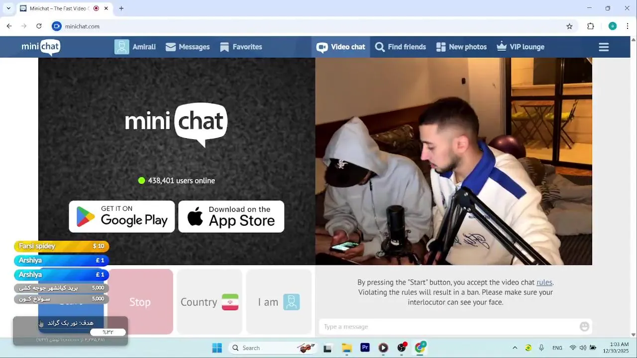The height and width of the screenshot is (358, 637).
Task: Open the Country selector with Iran flag
Action: pos(210,302)
